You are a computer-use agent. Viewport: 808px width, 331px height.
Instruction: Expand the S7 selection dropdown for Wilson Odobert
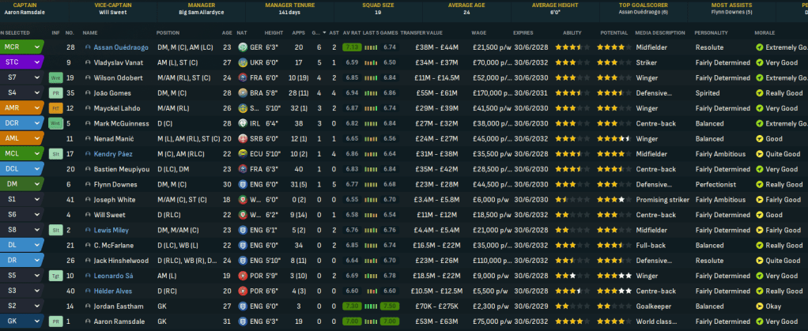tap(36, 77)
